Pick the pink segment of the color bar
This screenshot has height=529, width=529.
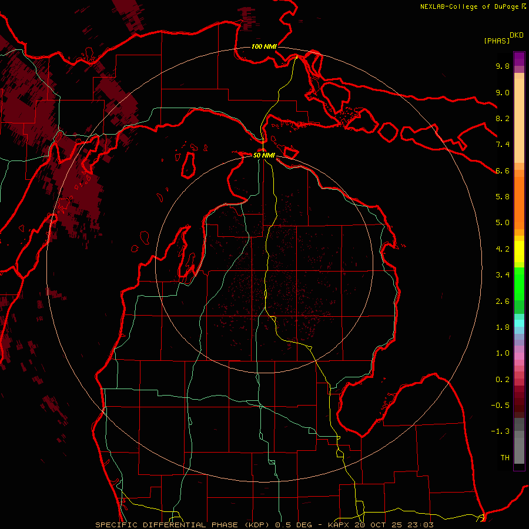pyautogui.click(x=519, y=356)
